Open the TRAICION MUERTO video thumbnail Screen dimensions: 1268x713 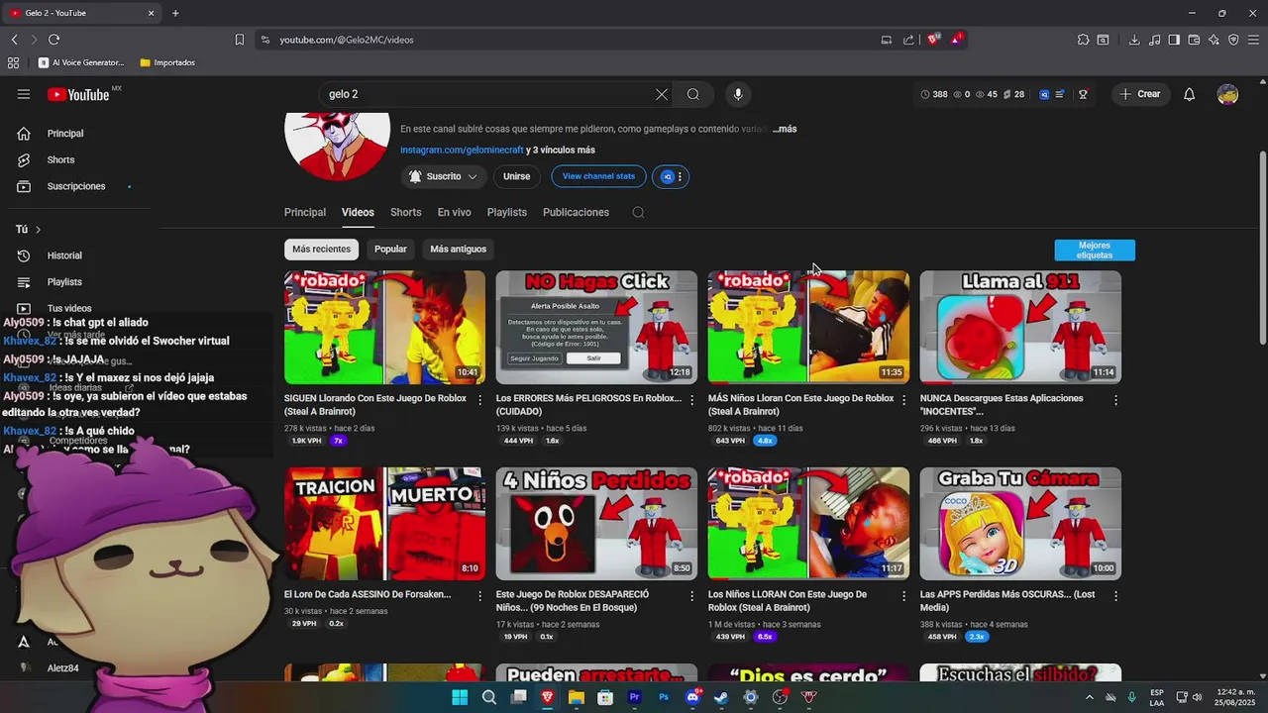[x=384, y=524]
